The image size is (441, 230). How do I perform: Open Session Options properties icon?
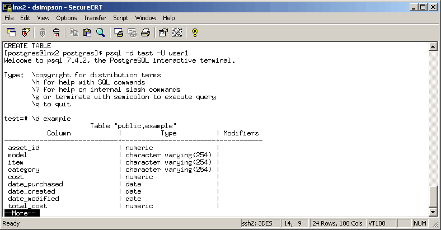[x=163, y=32]
